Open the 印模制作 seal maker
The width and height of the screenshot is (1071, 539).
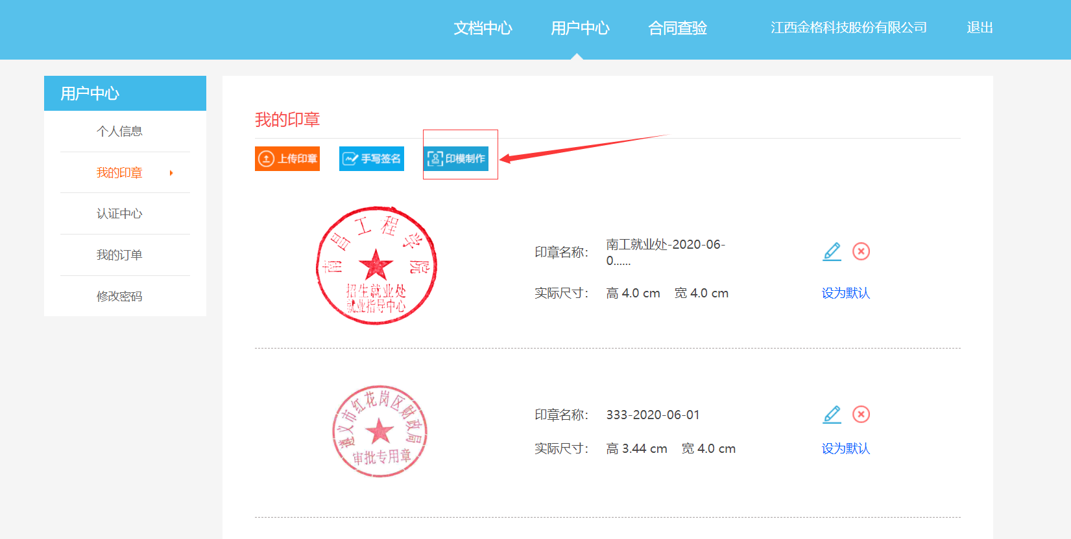click(456, 159)
